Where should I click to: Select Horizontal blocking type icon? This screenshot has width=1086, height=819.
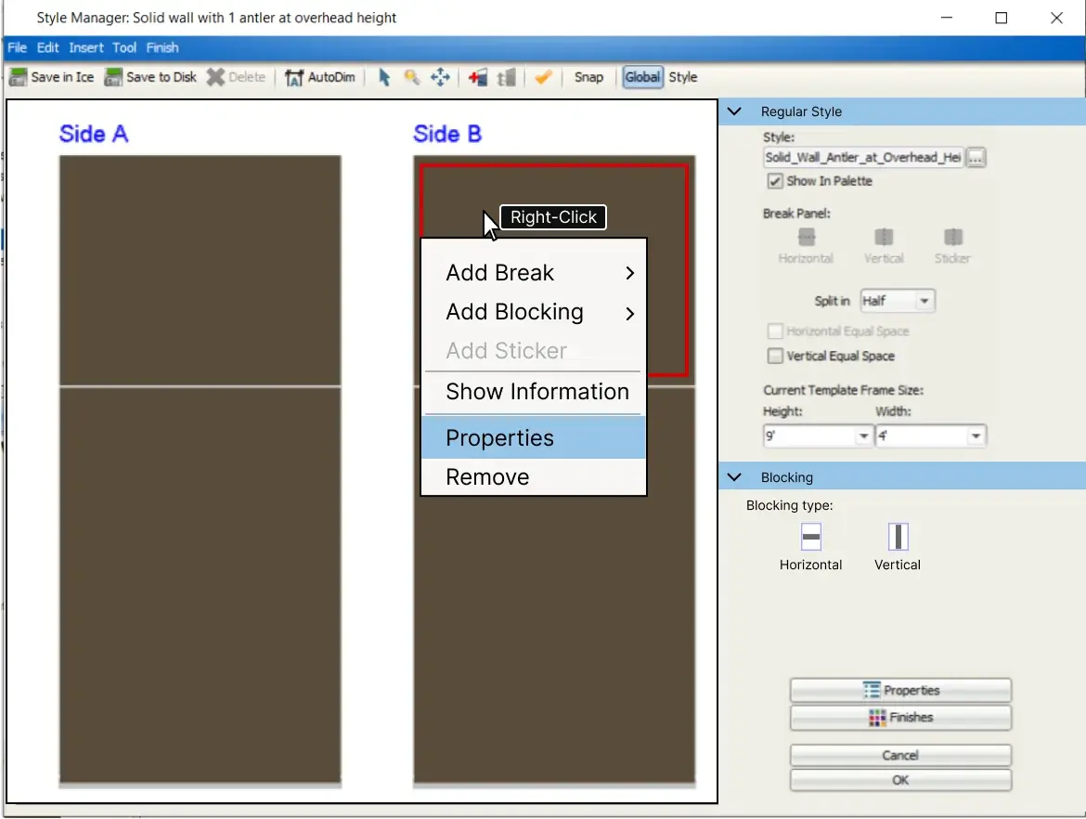point(811,537)
